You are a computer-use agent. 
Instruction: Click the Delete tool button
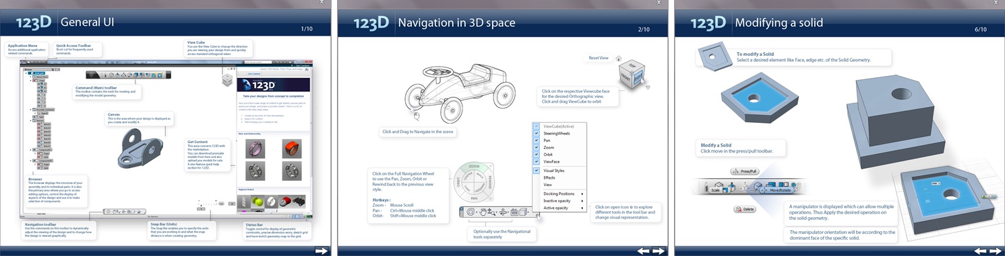coord(745,209)
